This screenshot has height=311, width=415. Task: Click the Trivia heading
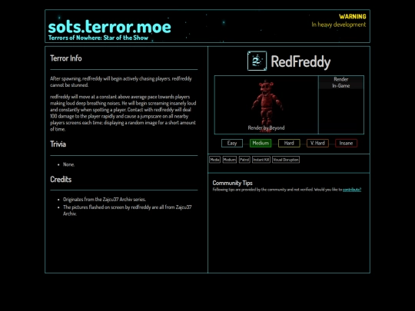pyautogui.click(x=58, y=144)
